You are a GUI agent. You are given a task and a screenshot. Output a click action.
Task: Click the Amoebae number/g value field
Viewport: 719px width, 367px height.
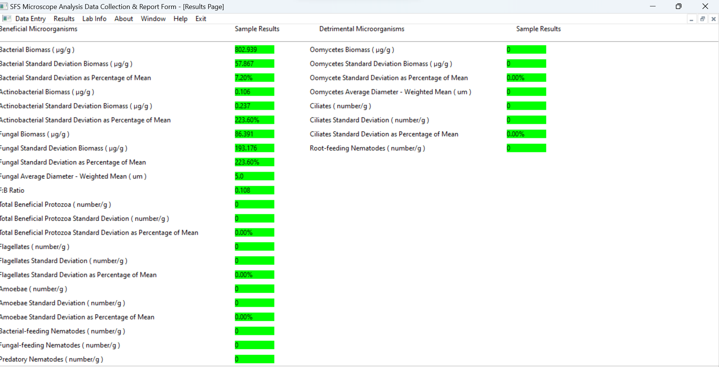click(x=254, y=289)
